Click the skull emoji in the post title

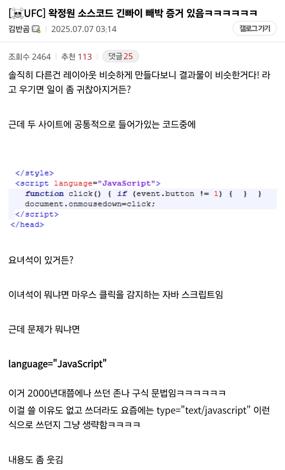click(x=17, y=13)
